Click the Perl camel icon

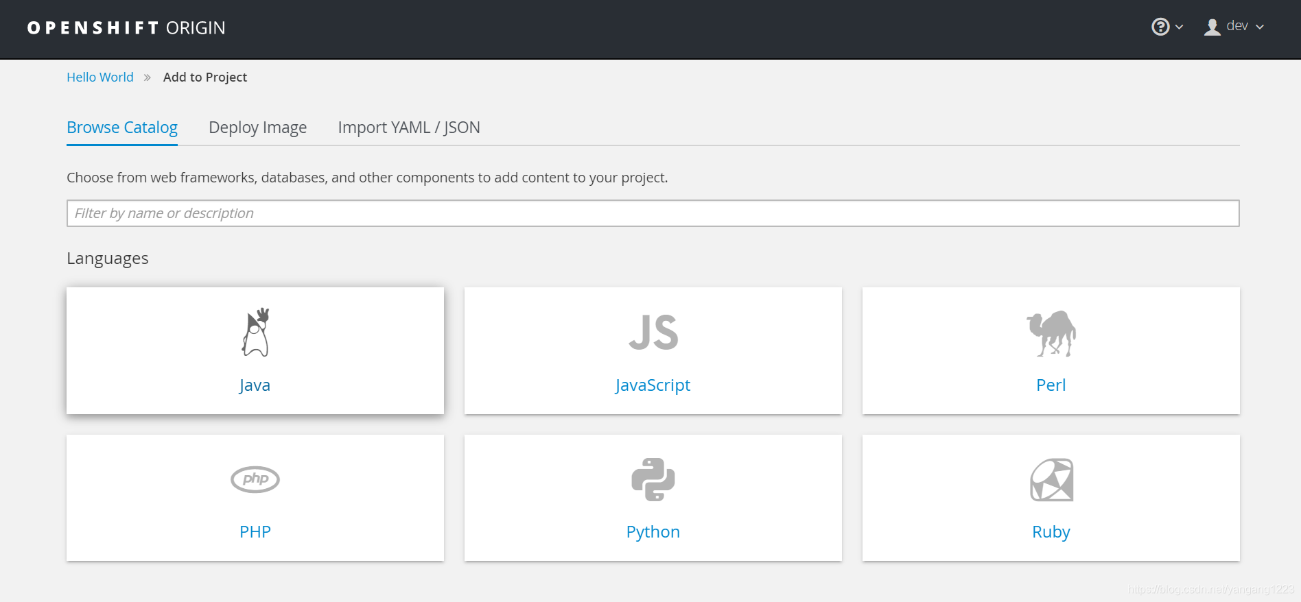pyautogui.click(x=1051, y=333)
